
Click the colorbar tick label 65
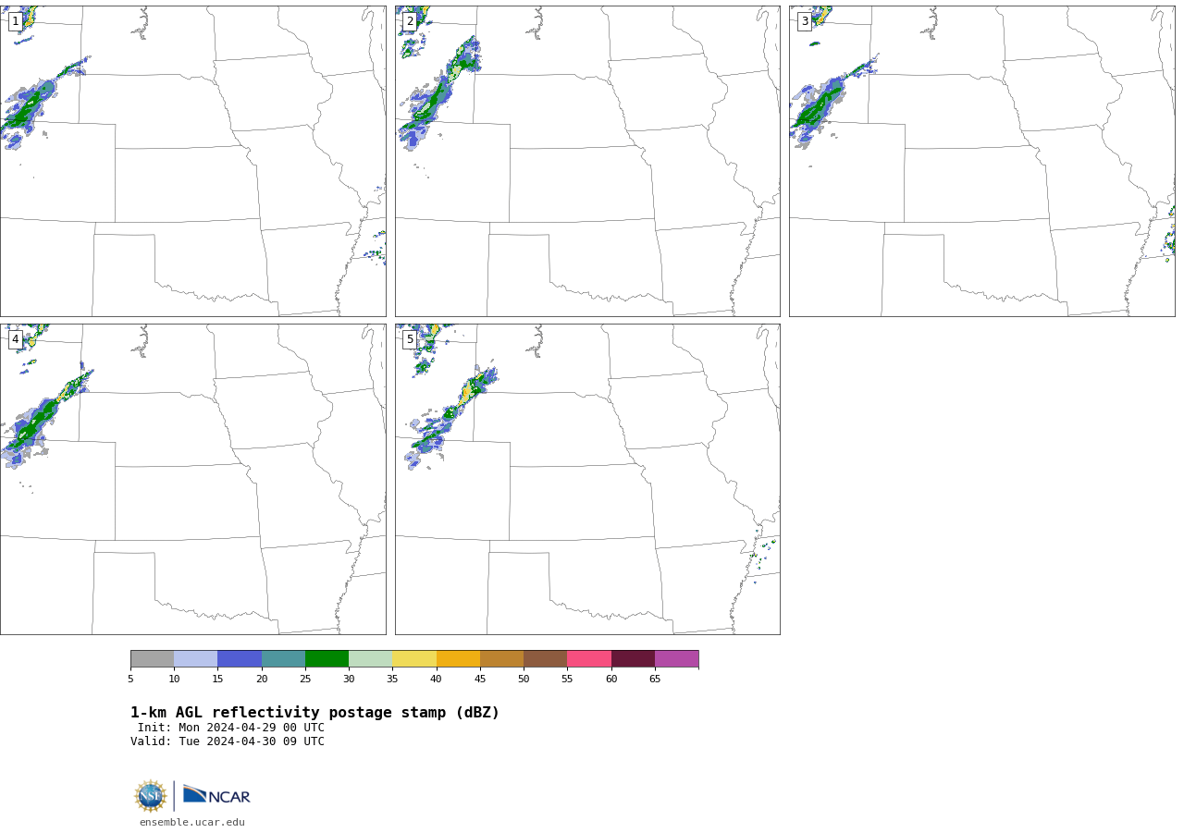click(x=655, y=680)
